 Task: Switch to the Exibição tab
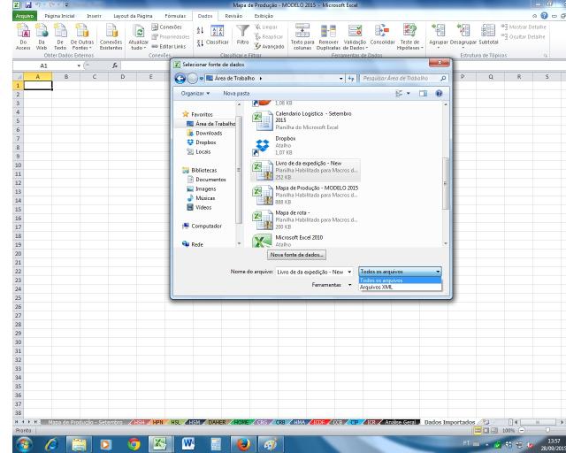[264, 16]
